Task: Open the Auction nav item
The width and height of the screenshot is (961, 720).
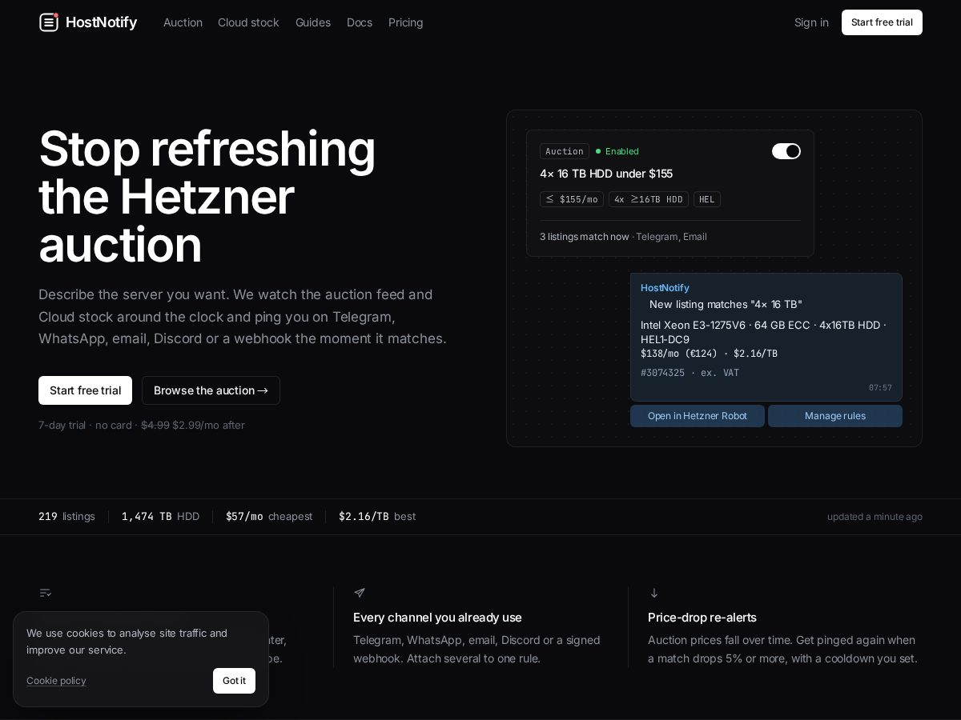Action: [x=183, y=22]
